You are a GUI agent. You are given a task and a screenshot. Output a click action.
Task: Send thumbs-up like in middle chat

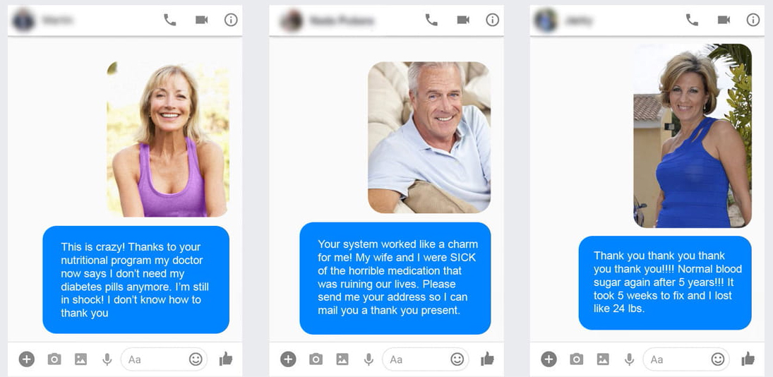(487, 359)
